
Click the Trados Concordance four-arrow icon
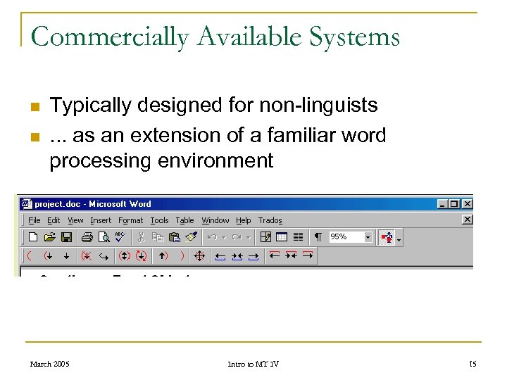pyautogui.click(x=199, y=256)
